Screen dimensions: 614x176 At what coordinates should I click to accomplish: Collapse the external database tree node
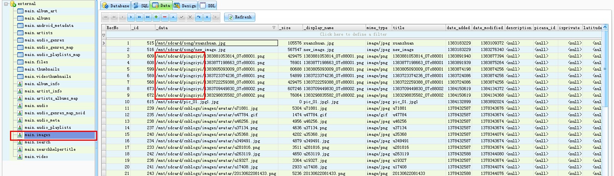(x=6, y=4)
